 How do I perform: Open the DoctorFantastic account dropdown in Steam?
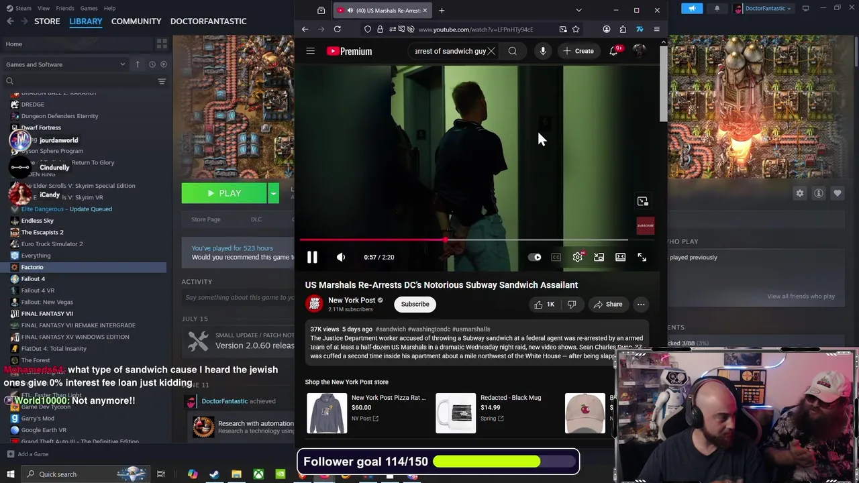tap(764, 8)
